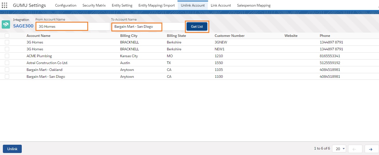Click the From Account Name field

coord(73,26)
